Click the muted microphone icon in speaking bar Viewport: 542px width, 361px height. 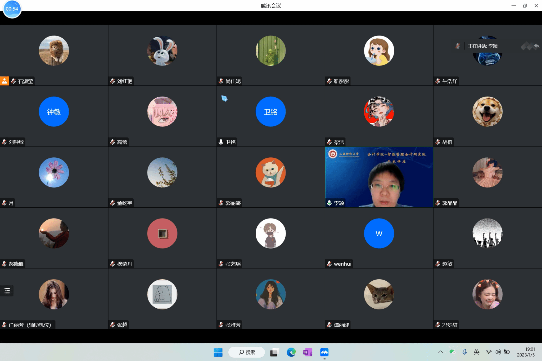458,46
